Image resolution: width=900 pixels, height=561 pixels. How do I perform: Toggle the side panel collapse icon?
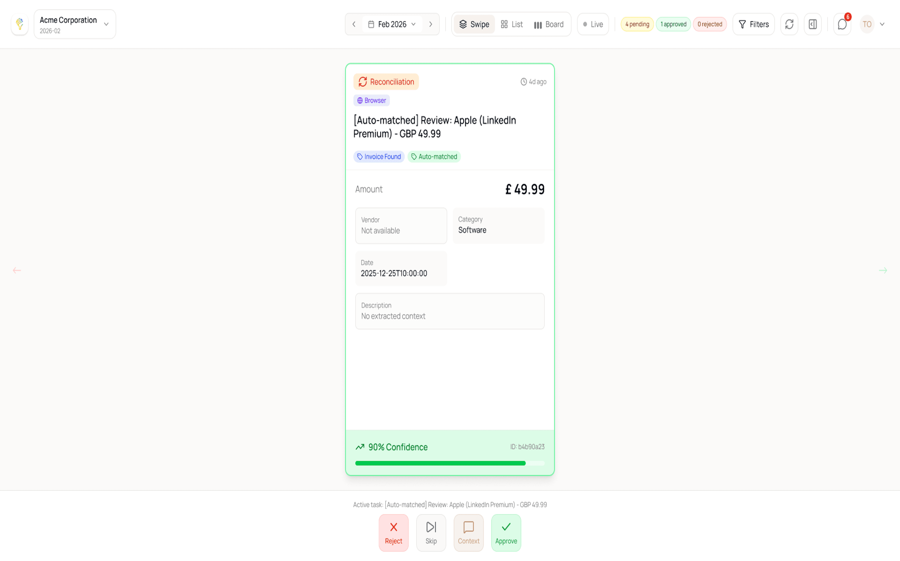tap(813, 25)
